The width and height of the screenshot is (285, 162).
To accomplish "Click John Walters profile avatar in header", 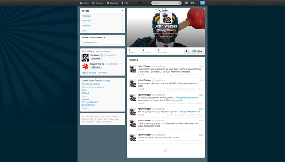I will [x=166, y=18].
